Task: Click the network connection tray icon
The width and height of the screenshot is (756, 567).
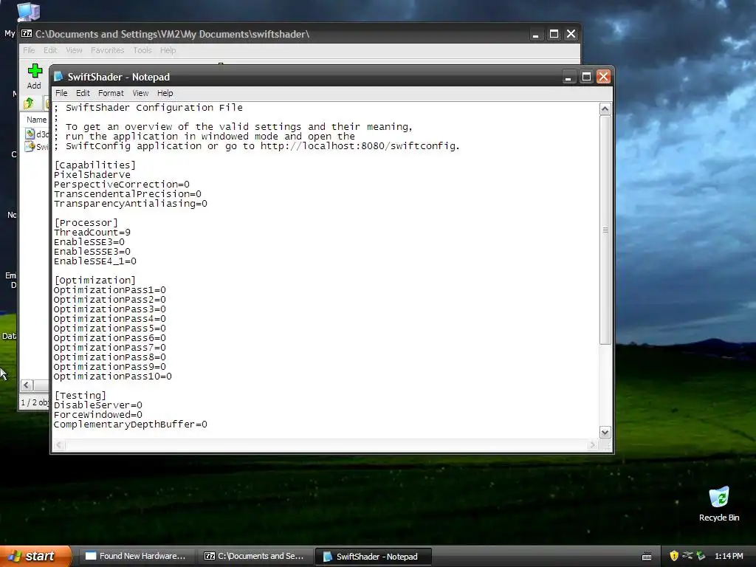Action: 687,556
